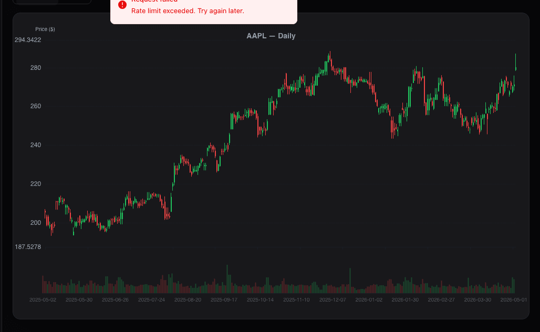This screenshot has width=540, height=332.
Task: Click the 2025-05-02 date label
Action: click(x=43, y=300)
